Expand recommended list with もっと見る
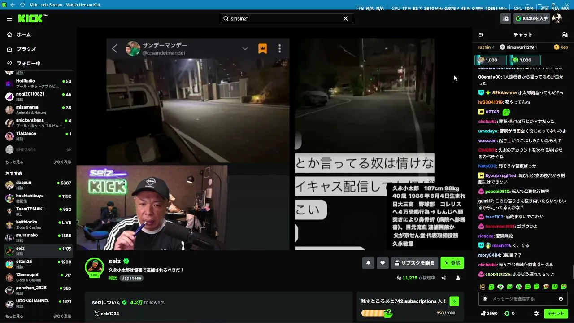This screenshot has width=574, height=323. pos(14,316)
